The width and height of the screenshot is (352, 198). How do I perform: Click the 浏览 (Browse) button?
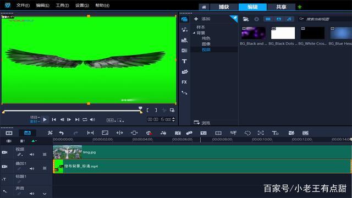[202, 123]
